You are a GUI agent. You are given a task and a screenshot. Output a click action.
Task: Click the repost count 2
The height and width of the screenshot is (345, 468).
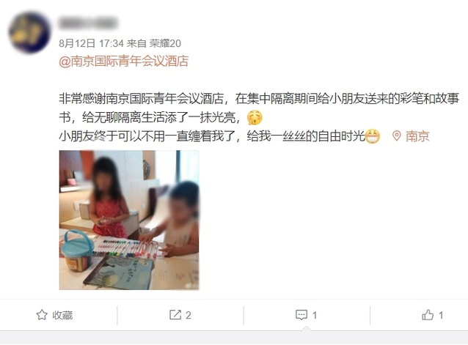pyautogui.click(x=189, y=315)
